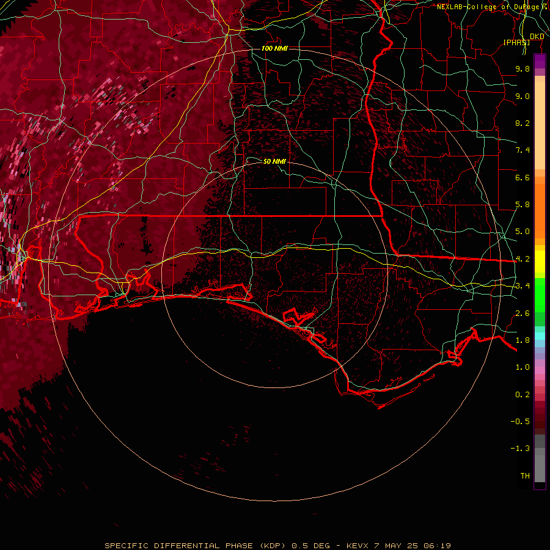The height and width of the screenshot is (550, 550).
Task: Pick the light peach band on the color bar
Action: 540,127
